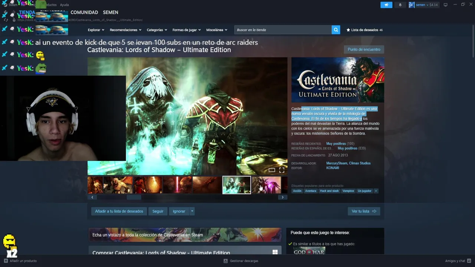Screen dimensions: 475x267
Task: Click the wishlist star icon
Action: pyautogui.click(x=348, y=30)
